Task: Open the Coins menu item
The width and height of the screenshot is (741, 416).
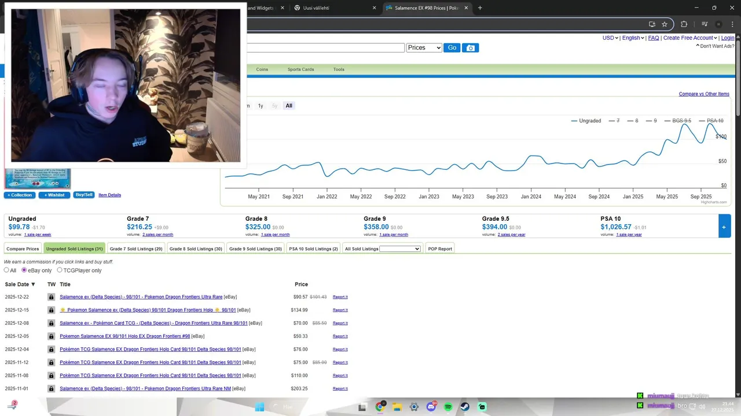Action: pos(262,69)
